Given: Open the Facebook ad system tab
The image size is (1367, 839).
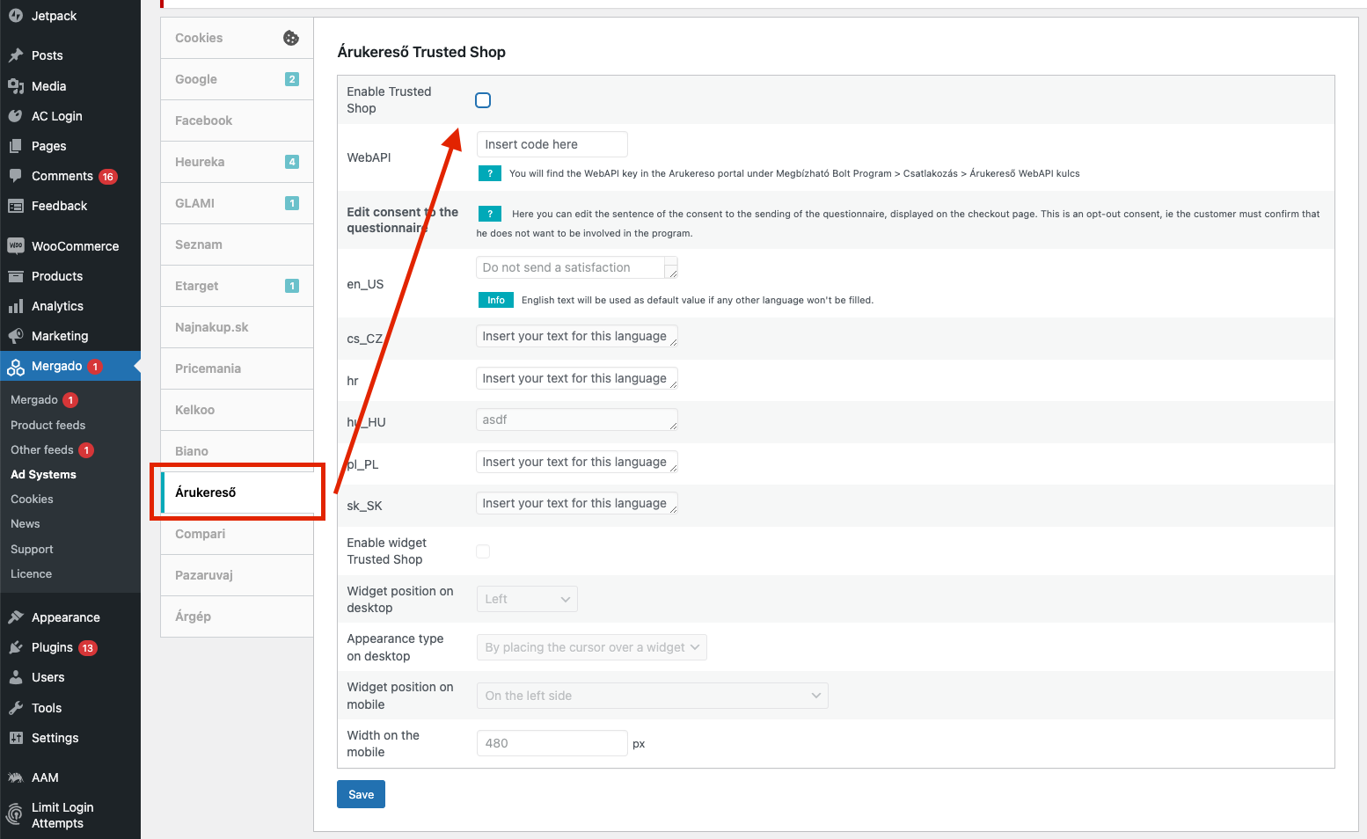Looking at the screenshot, I should tap(238, 120).
